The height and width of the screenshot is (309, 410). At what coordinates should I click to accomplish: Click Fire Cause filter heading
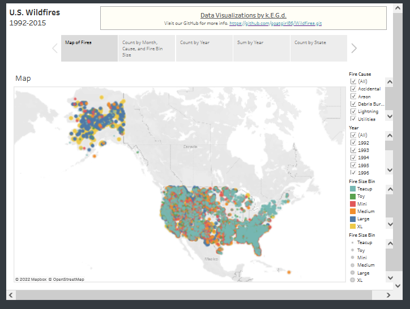point(360,74)
